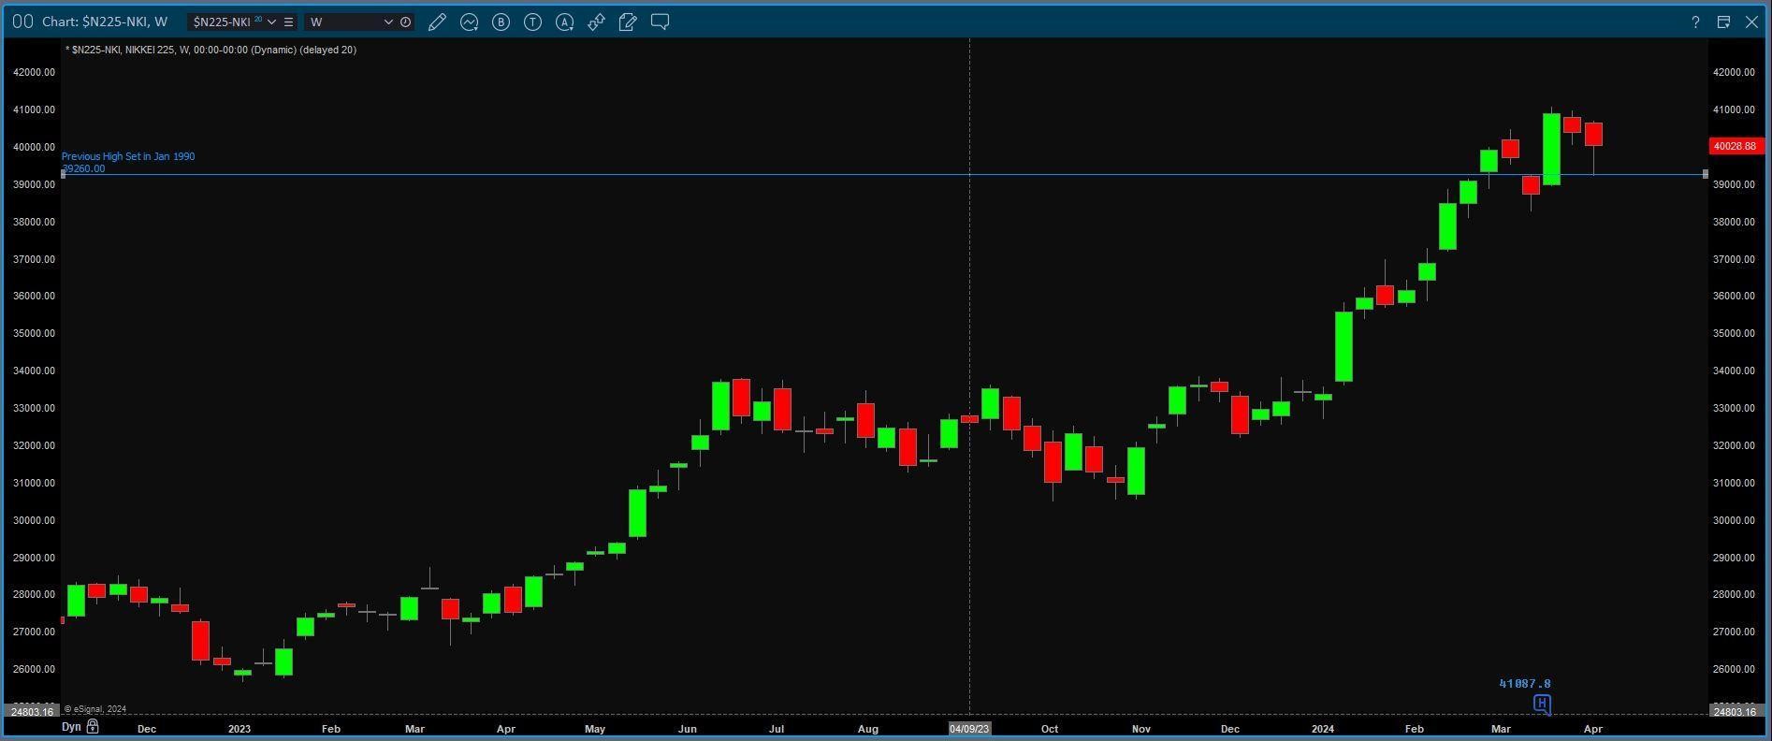The width and height of the screenshot is (1772, 741).
Task: Click the blue H high marker
Action: pyautogui.click(x=1542, y=704)
